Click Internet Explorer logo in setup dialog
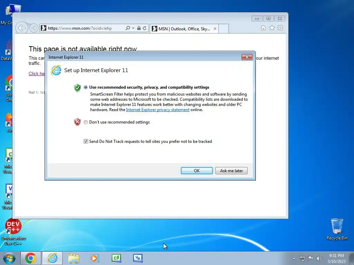This screenshot has height=265, width=354. tap(56, 70)
